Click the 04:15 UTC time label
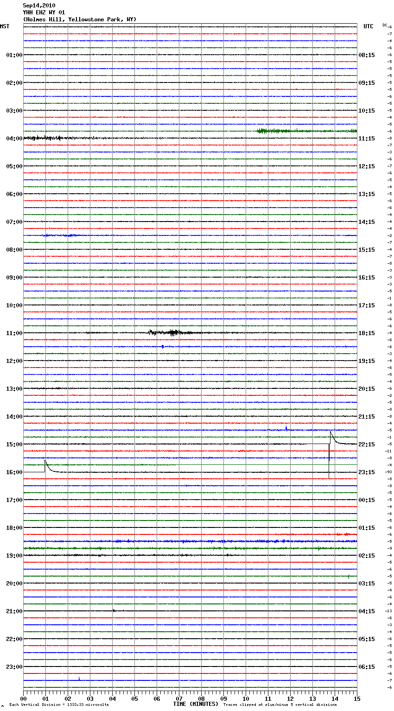Screen dimensions: 394x711 pos(367,611)
